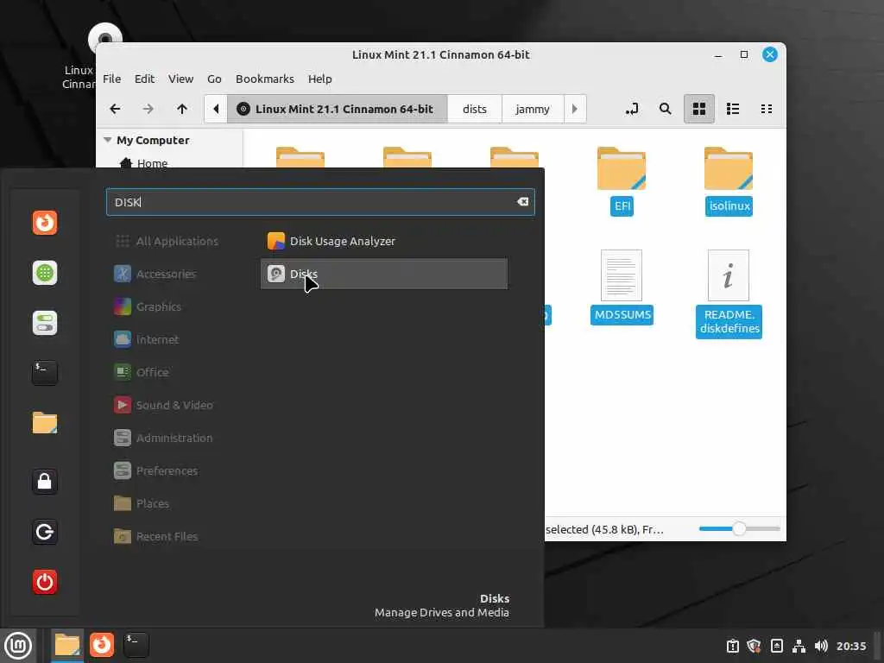Select Recent Files category
Screen dimensions: 884x663
pos(156,536)
